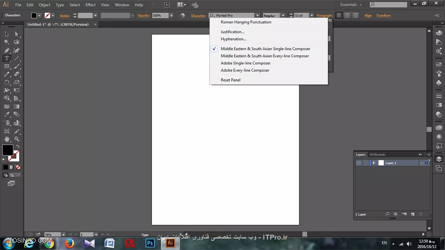Open the 12 pt font size dropdown
Viewport: 445px width, 250px height.
[x=312, y=15]
